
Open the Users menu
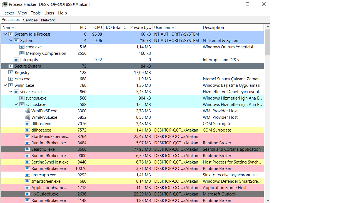(49, 13)
